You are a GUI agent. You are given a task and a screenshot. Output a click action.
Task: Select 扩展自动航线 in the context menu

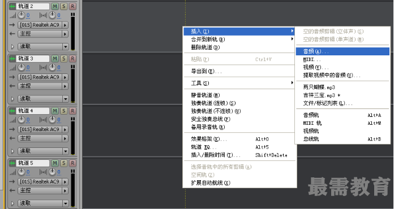click(x=239, y=182)
